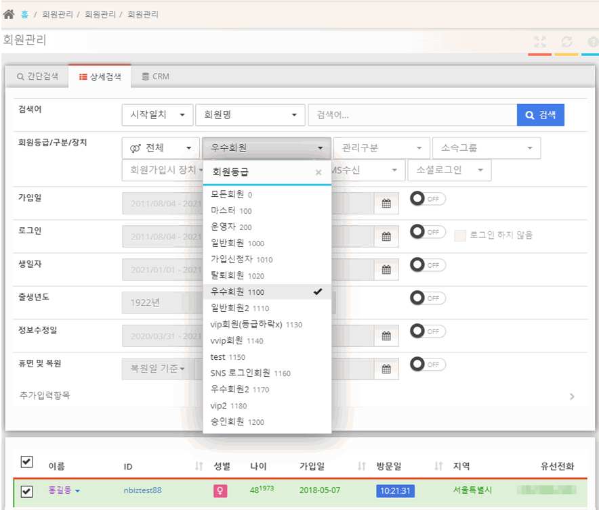This screenshot has height=510, width=599.
Task: Select 승인회원 1200 option
Action: (267, 422)
